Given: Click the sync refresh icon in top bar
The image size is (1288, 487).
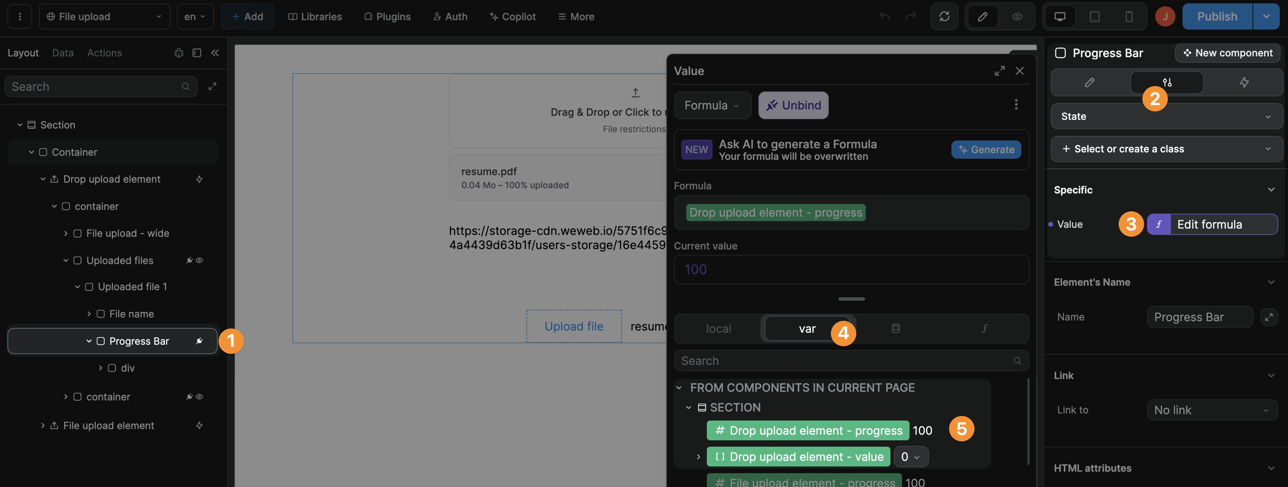Looking at the screenshot, I should coord(944,16).
